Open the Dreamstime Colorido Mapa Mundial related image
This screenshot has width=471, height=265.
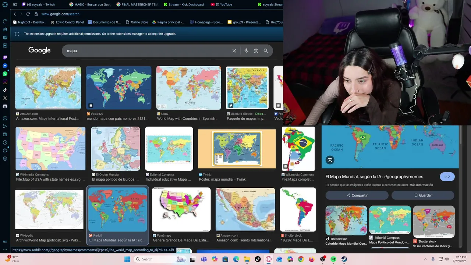(x=346, y=220)
